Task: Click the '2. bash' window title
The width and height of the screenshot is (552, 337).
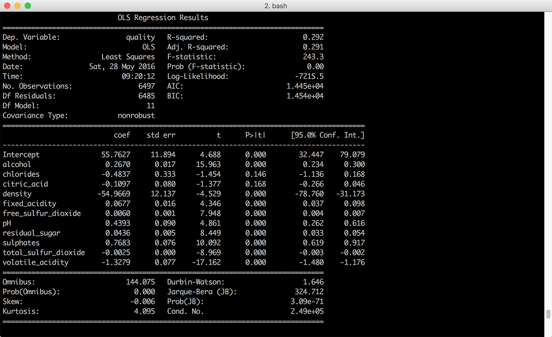Action: [275, 6]
